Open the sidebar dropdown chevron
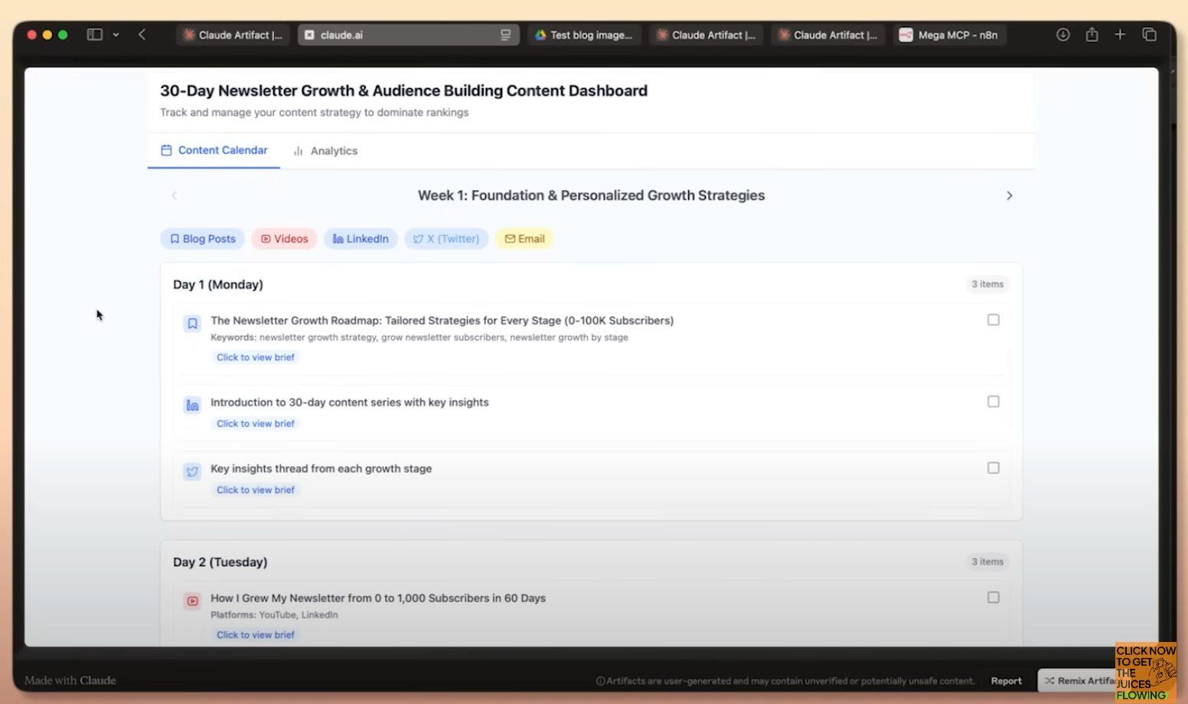1188x704 pixels. click(116, 34)
